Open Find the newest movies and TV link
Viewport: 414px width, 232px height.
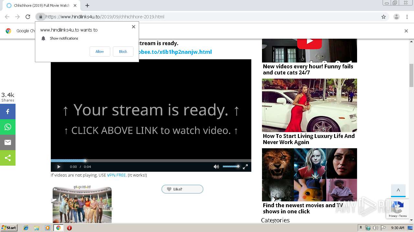(x=303, y=208)
